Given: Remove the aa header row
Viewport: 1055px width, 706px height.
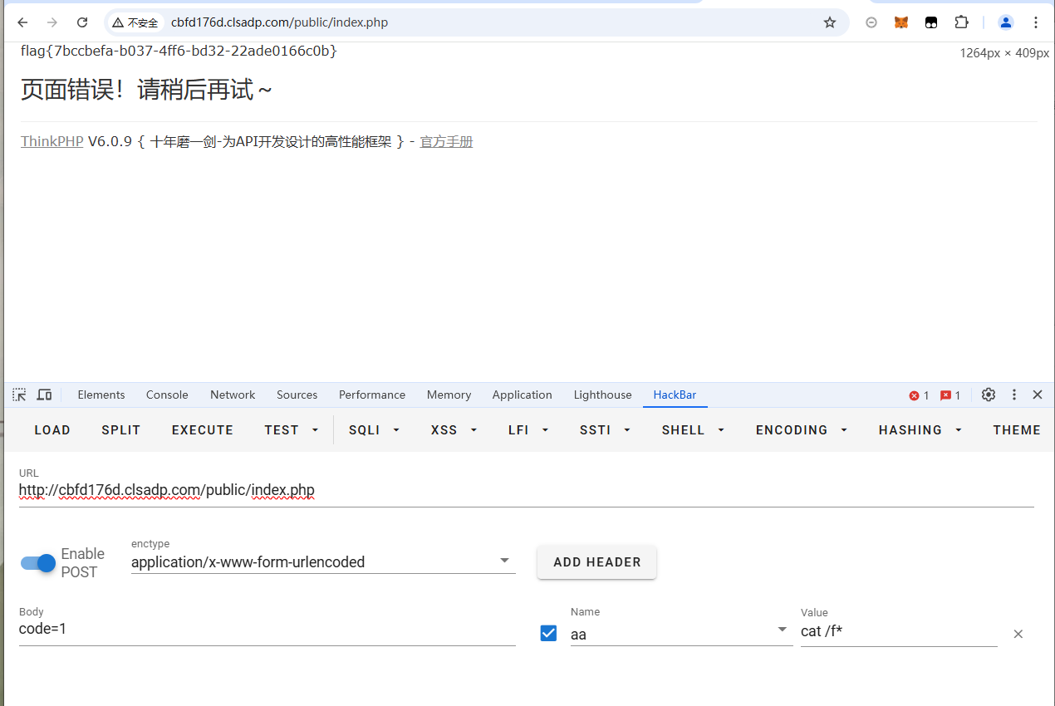Looking at the screenshot, I should click(x=1018, y=634).
